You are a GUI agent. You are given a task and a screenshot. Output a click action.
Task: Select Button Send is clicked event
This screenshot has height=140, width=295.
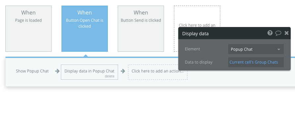tap(141, 29)
